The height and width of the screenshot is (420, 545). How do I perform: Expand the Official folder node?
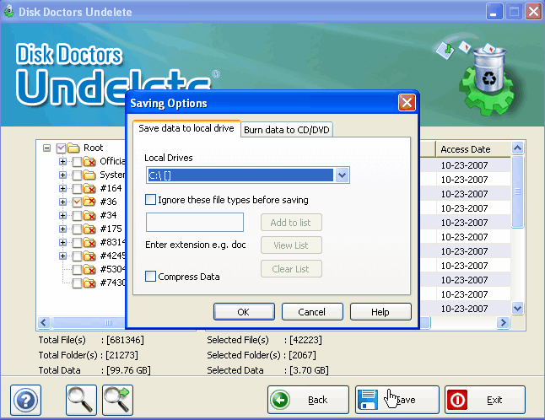tap(62, 162)
